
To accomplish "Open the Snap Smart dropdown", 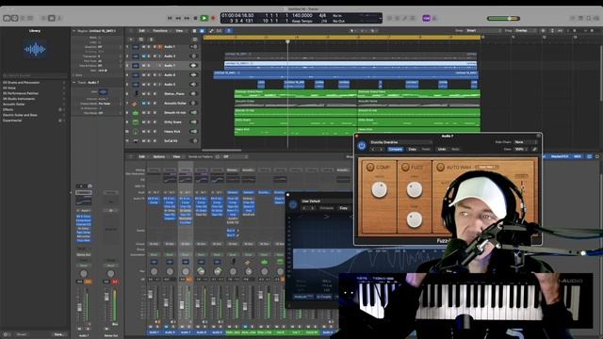I will (x=482, y=30).
